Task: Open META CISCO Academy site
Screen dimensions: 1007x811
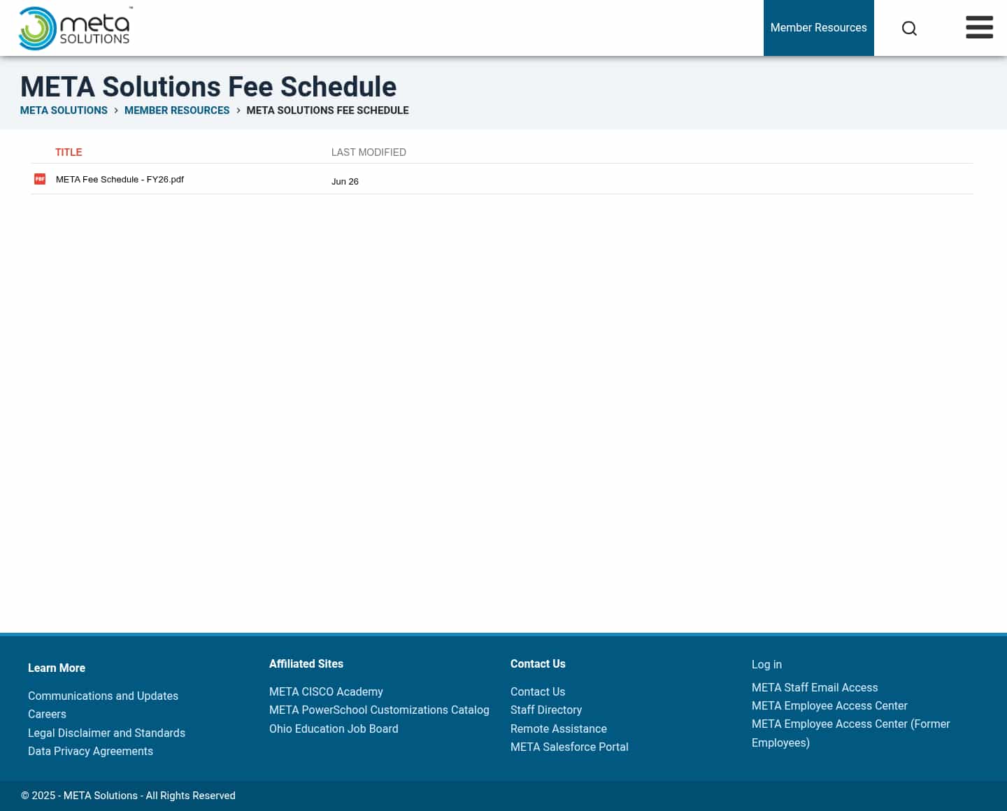Action: coord(326,692)
